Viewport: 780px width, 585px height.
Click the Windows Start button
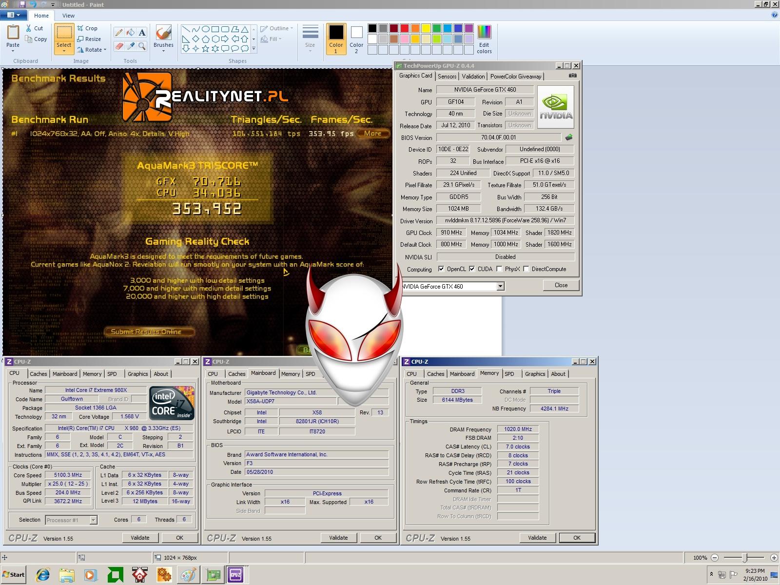14,575
